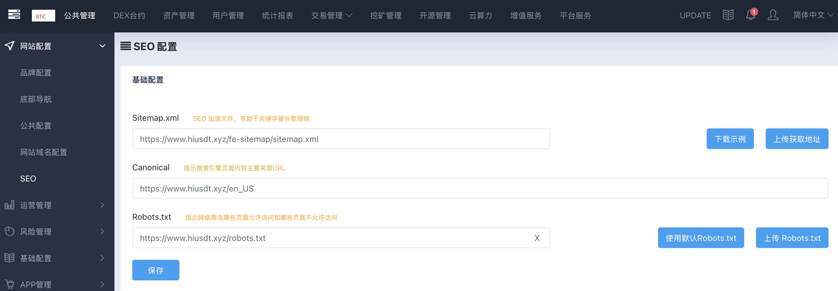
Task: Click the Robots.txt orange hint text
Action: [x=261, y=217]
